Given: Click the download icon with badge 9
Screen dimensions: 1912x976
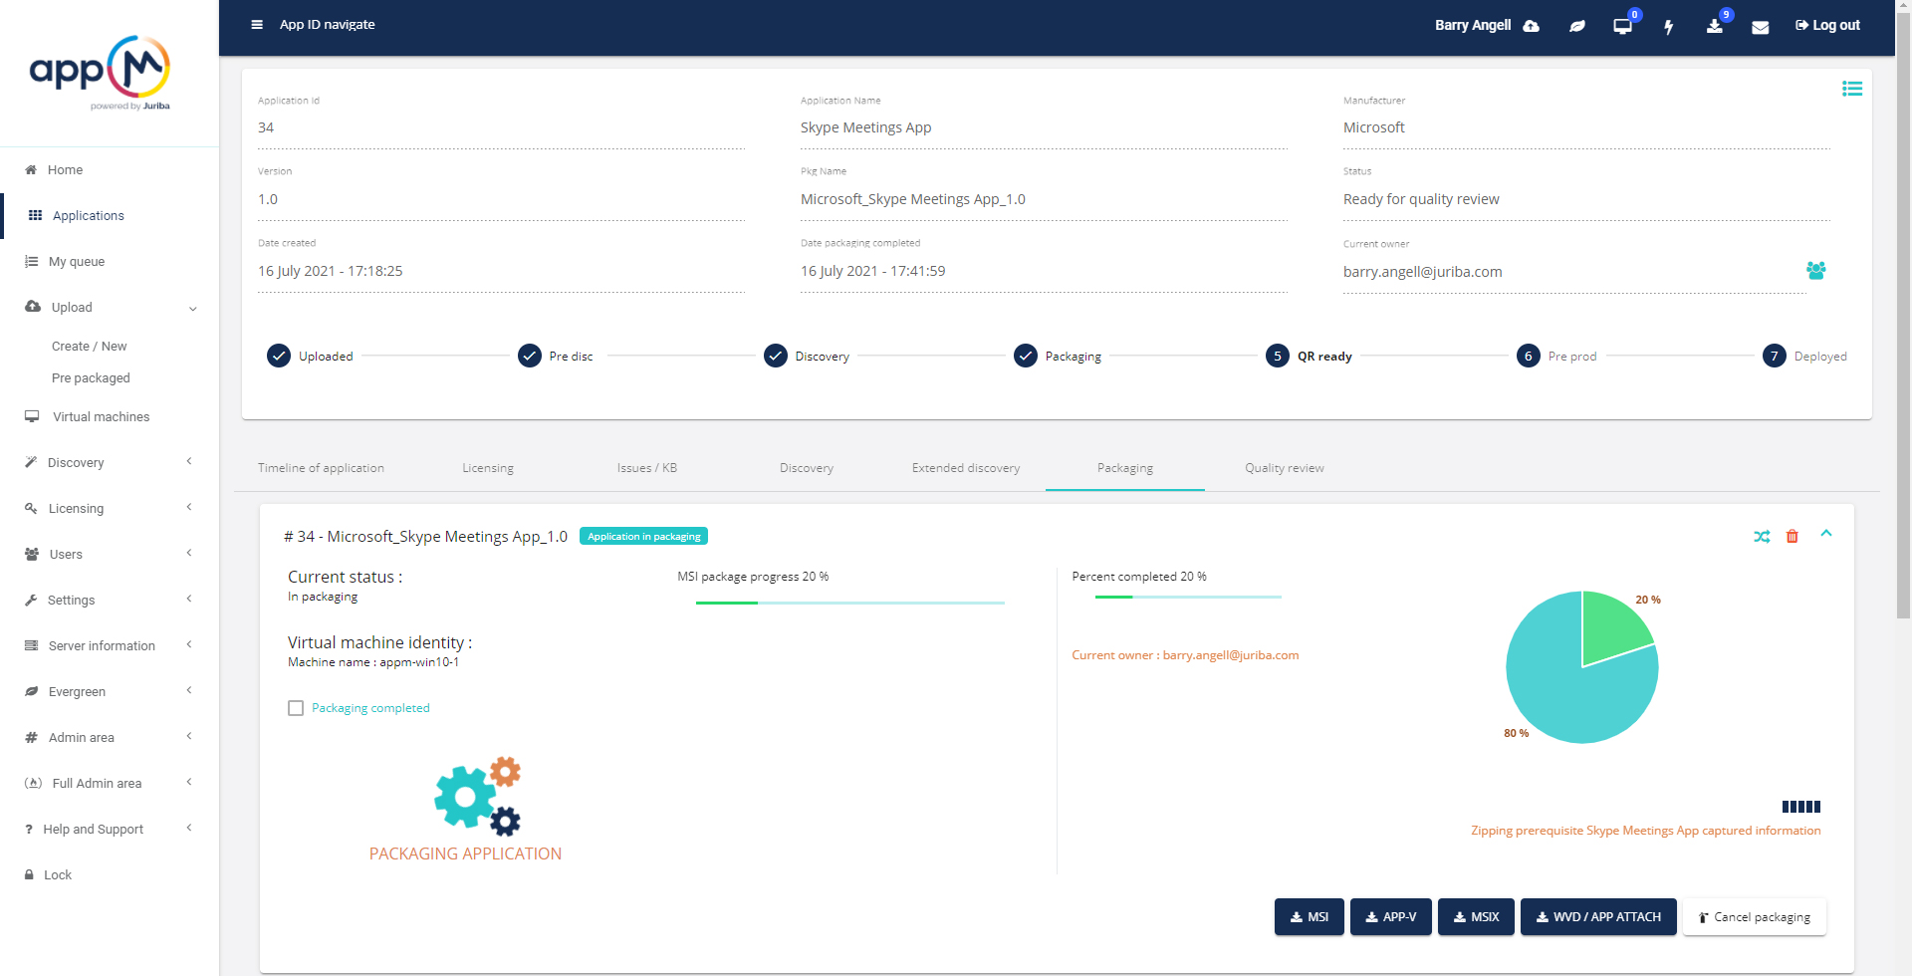Looking at the screenshot, I should (x=1714, y=27).
